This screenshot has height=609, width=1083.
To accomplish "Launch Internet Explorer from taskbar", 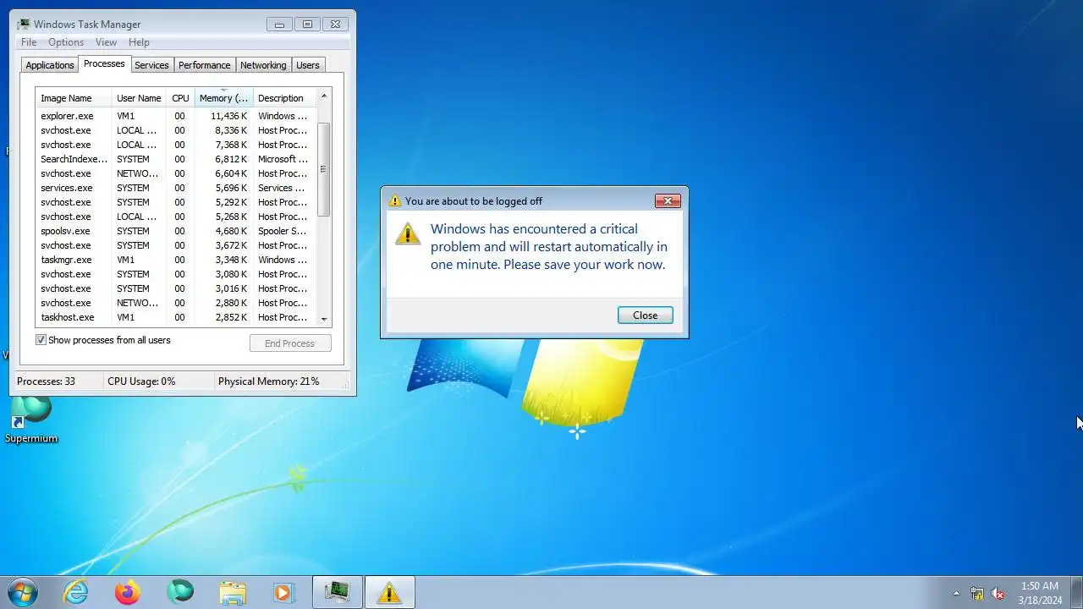I will pyautogui.click(x=76, y=592).
